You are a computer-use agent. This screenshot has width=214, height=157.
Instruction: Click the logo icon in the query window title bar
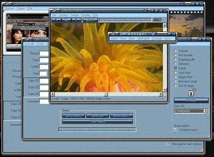point(27,39)
